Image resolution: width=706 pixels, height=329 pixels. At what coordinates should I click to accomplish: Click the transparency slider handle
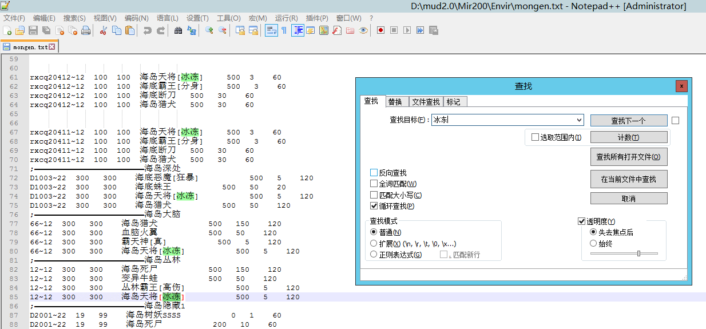(x=638, y=253)
